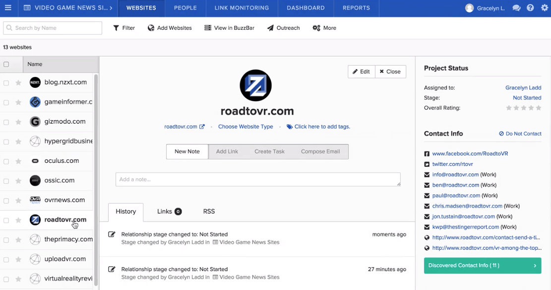Set the overall rating to five stars
The width and height of the screenshot is (551, 290).
point(538,108)
